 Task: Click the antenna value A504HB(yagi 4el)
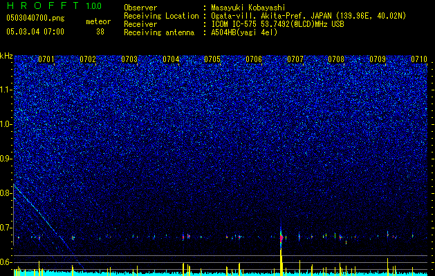244,32
